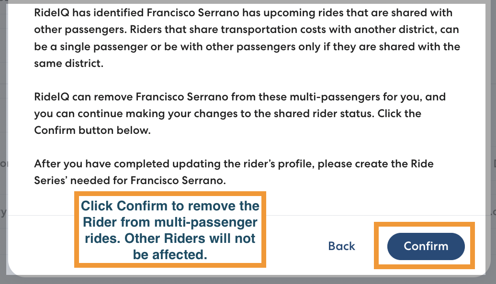The image size is (496, 284).
Task: Click the orange callout's "Click Confirm to remove" text
Action: (x=170, y=206)
